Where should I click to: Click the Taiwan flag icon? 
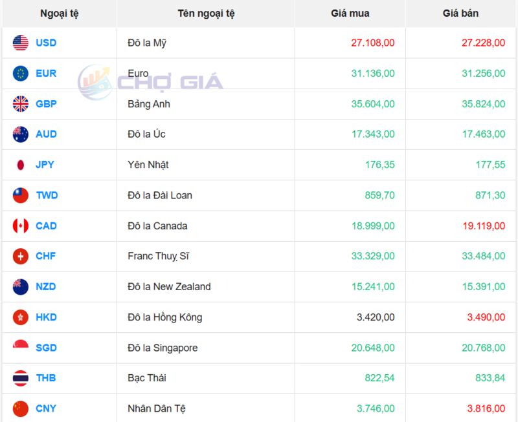[21, 195]
